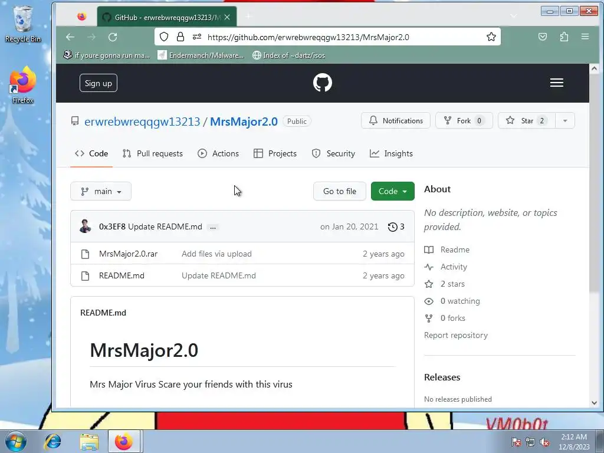The height and width of the screenshot is (453, 604).
Task: Open the Index of ~dartz/isos bookmark
Action: [x=288, y=55]
